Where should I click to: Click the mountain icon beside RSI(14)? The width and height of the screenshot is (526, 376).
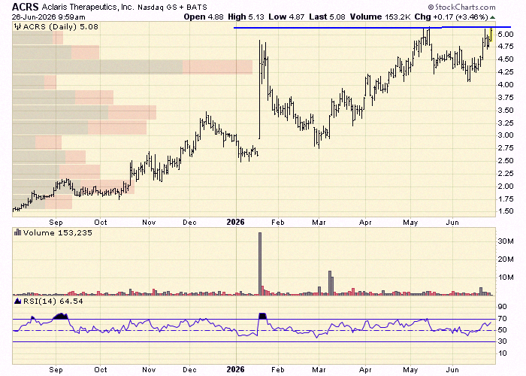point(18,301)
